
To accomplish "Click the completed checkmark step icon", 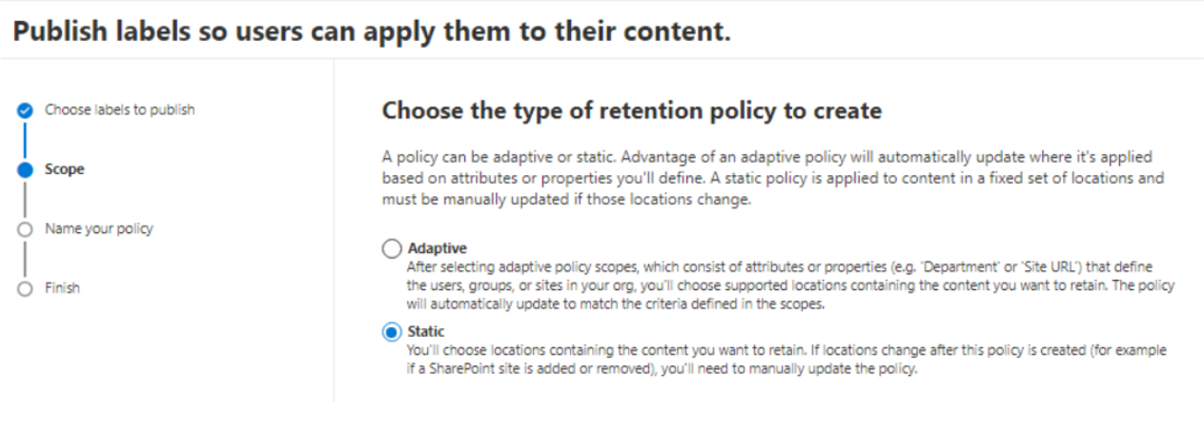I will point(26,110).
